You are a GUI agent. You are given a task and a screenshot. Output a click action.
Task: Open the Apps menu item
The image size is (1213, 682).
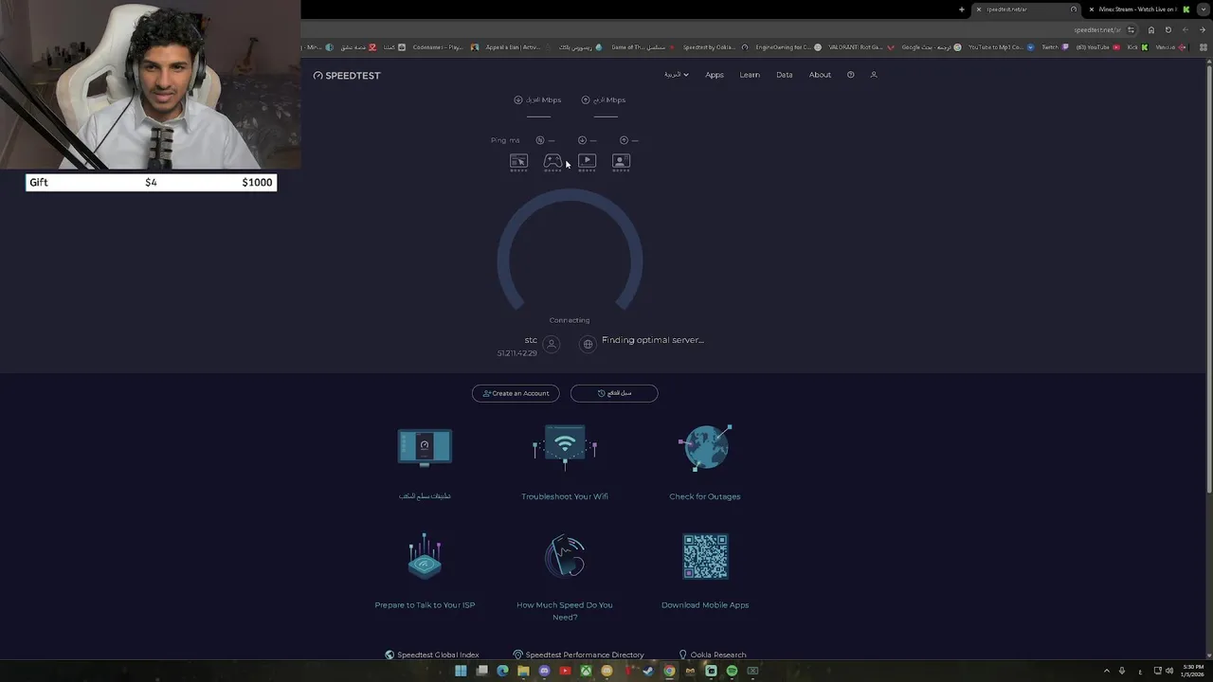point(715,75)
